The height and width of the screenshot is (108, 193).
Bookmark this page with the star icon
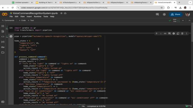click(162, 7)
